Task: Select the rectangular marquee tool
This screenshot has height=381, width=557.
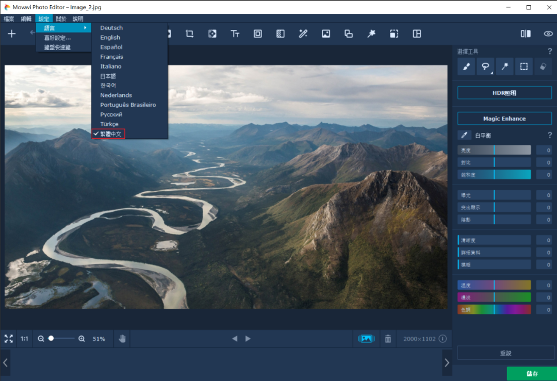Action: (x=523, y=67)
